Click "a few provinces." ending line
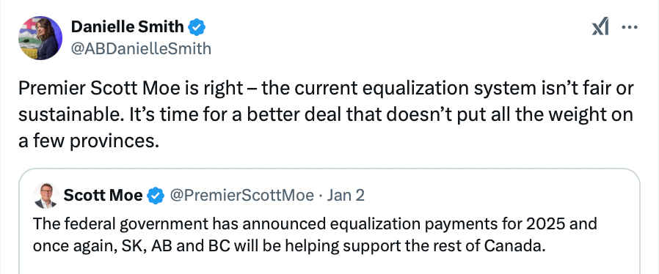The image size is (659, 274). click(x=89, y=142)
